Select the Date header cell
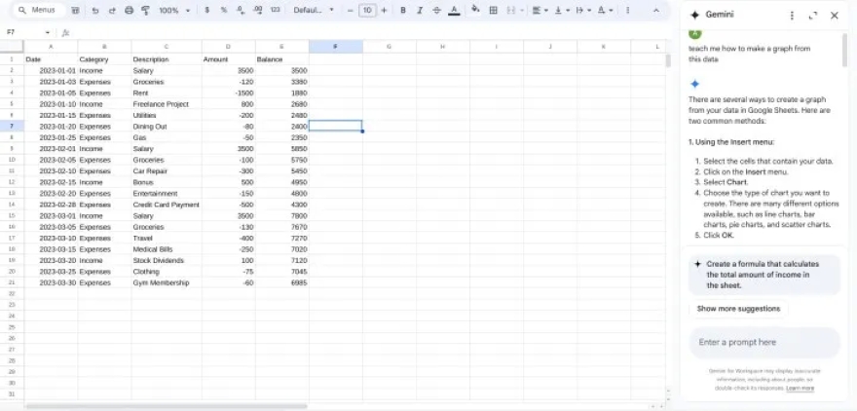Viewport: 857px width, 411px height. (x=51, y=59)
